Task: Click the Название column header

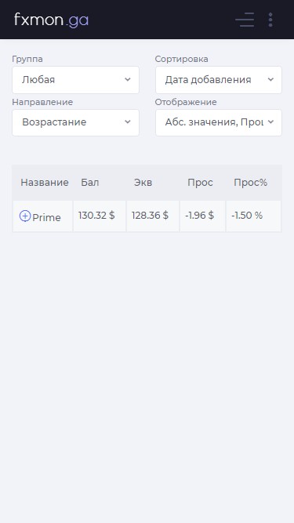Action: 45,183
